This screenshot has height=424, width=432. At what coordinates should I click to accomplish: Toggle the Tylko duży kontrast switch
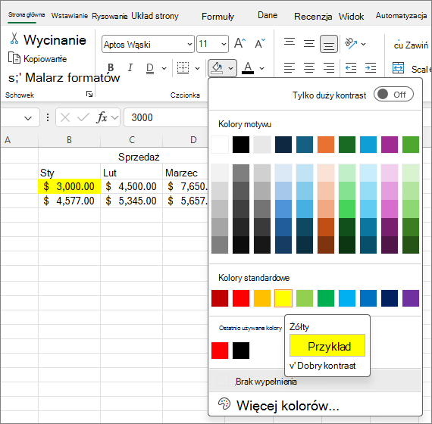pos(393,95)
